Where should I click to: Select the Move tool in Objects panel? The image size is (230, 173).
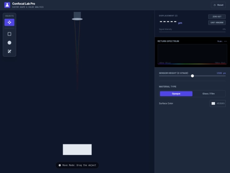coord(9,22)
